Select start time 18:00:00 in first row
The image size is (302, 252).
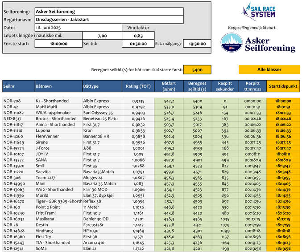click(283, 101)
